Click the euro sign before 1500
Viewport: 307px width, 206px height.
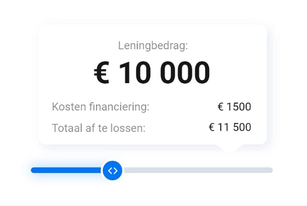point(220,107)
